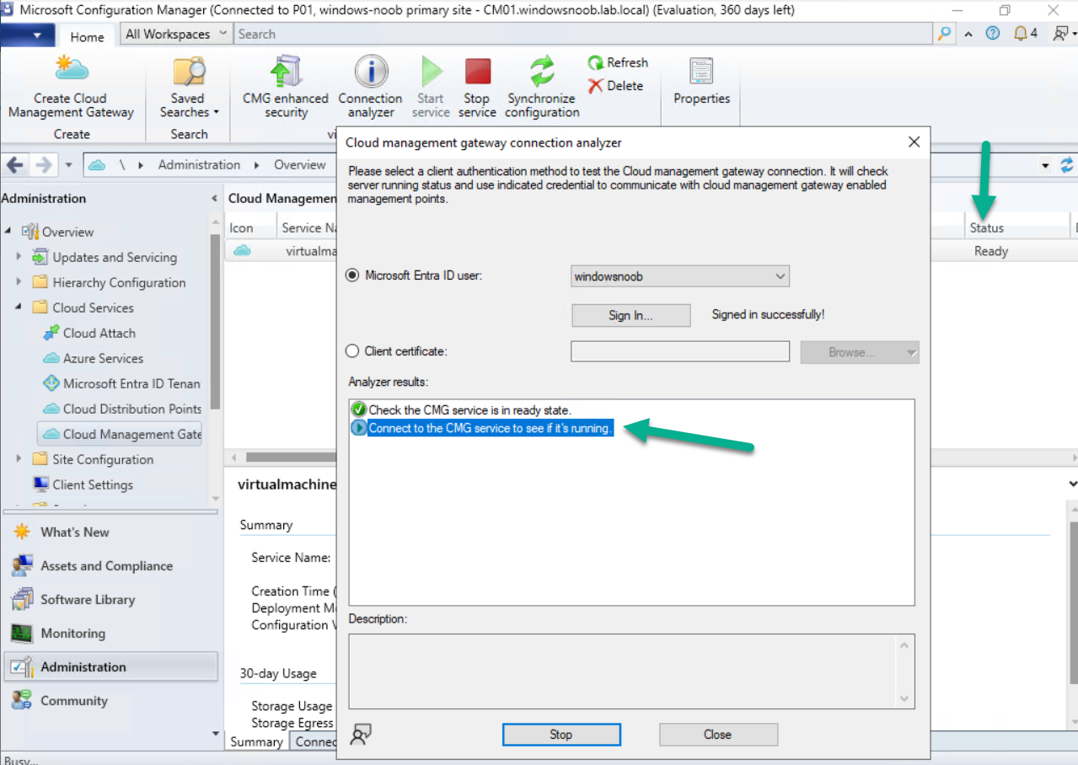The height and width of the screenshot is (765, 1078).
Task: Click Refresh in the ribbon
Action: click(x=618, y=62)
